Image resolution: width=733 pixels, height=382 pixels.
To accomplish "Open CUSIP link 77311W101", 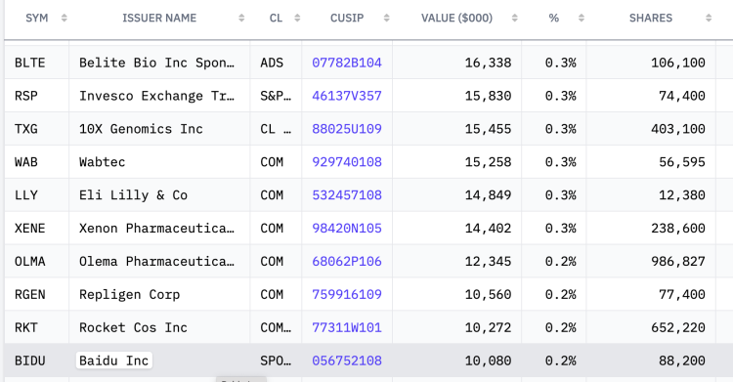I will (x=347, y=327).
